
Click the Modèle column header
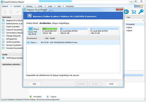85,38
